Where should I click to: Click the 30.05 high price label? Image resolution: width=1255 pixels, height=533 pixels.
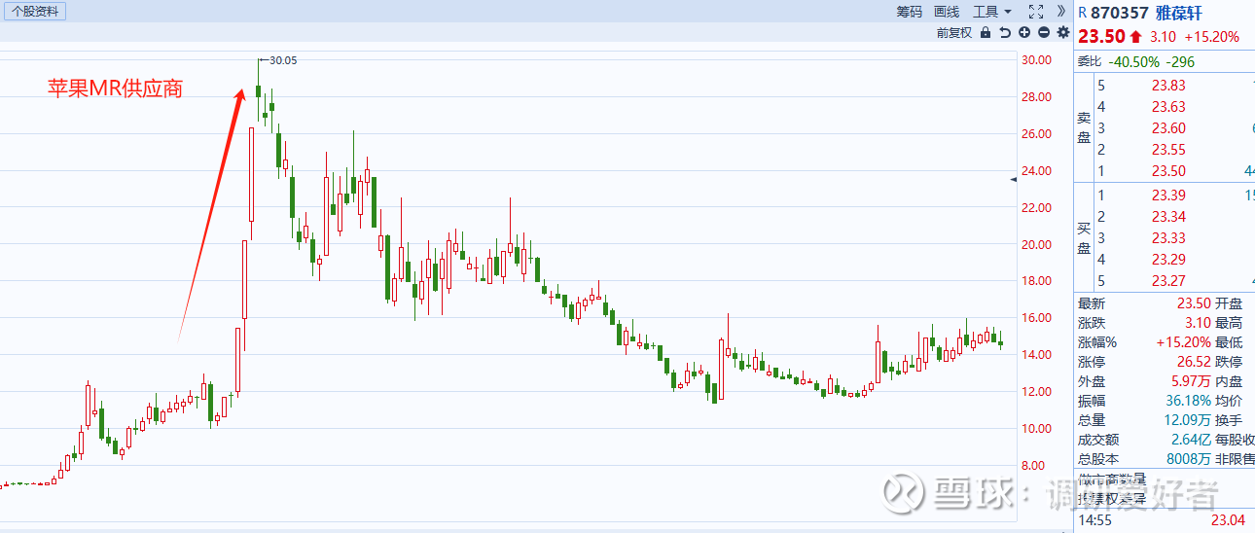(x=283, y=60)
